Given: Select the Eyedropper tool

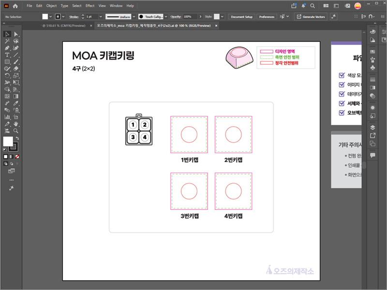Looking at the screenshot, I should click(x=16, y=103).
